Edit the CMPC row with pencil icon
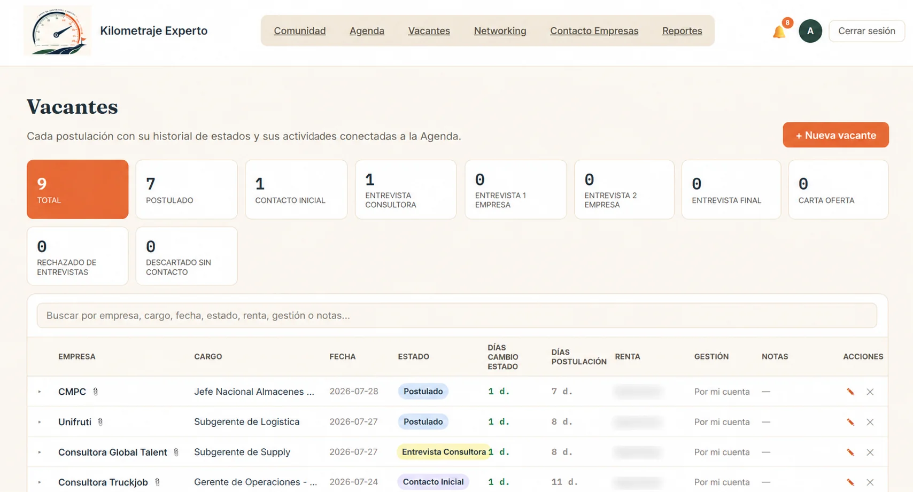 point(850,392)
